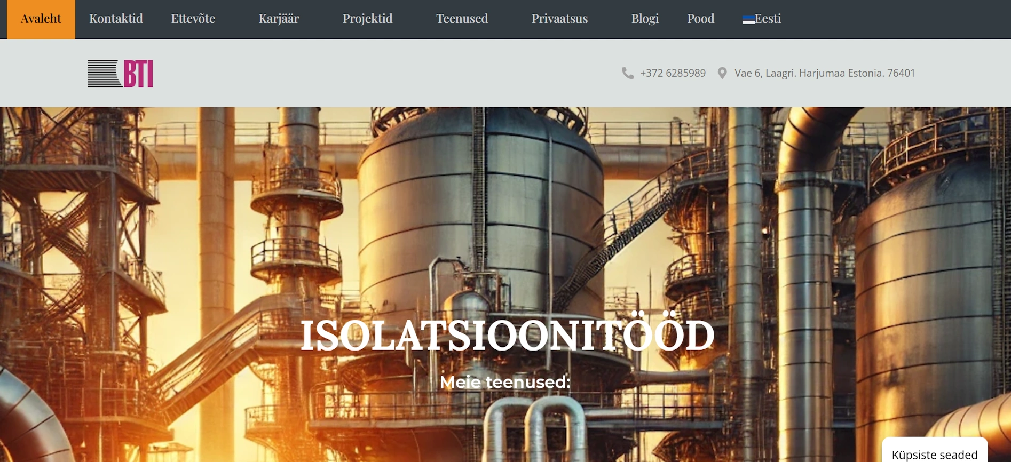Call the number +372 6285989

[x=673, y=73]
